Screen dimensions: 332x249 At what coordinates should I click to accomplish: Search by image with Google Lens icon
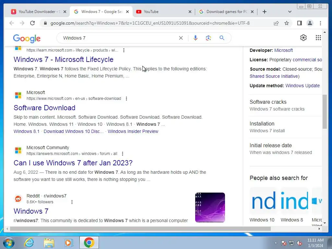tap(208, 38)
